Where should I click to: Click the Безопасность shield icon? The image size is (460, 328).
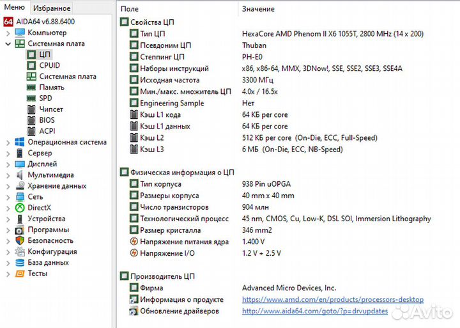point(20,241)
